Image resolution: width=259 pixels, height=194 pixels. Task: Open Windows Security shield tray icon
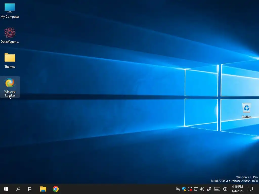tap(184, 189)
